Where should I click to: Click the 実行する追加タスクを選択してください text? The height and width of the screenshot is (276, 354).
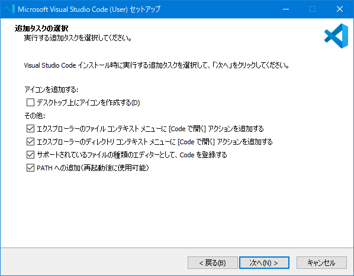[78, 38]
